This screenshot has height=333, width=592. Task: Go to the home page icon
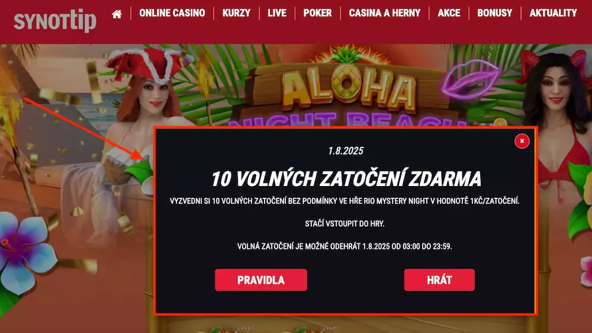[x=117, y=14]
